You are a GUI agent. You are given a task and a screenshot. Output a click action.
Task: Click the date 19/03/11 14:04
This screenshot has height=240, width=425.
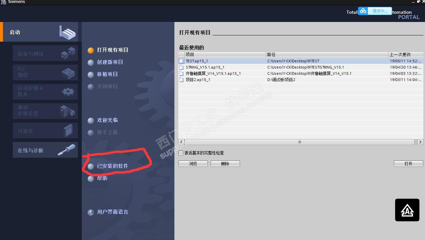point(406,80)
